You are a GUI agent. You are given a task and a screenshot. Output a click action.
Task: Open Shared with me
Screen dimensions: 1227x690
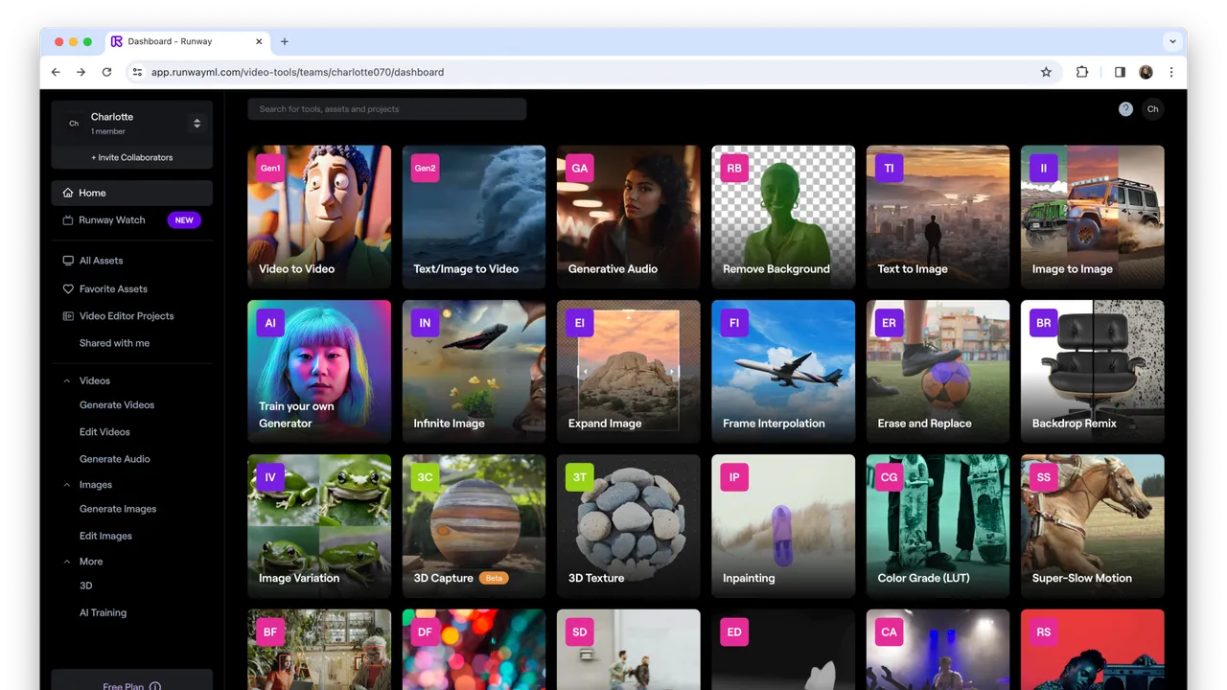pyautogui.click(x=114, y=343)
